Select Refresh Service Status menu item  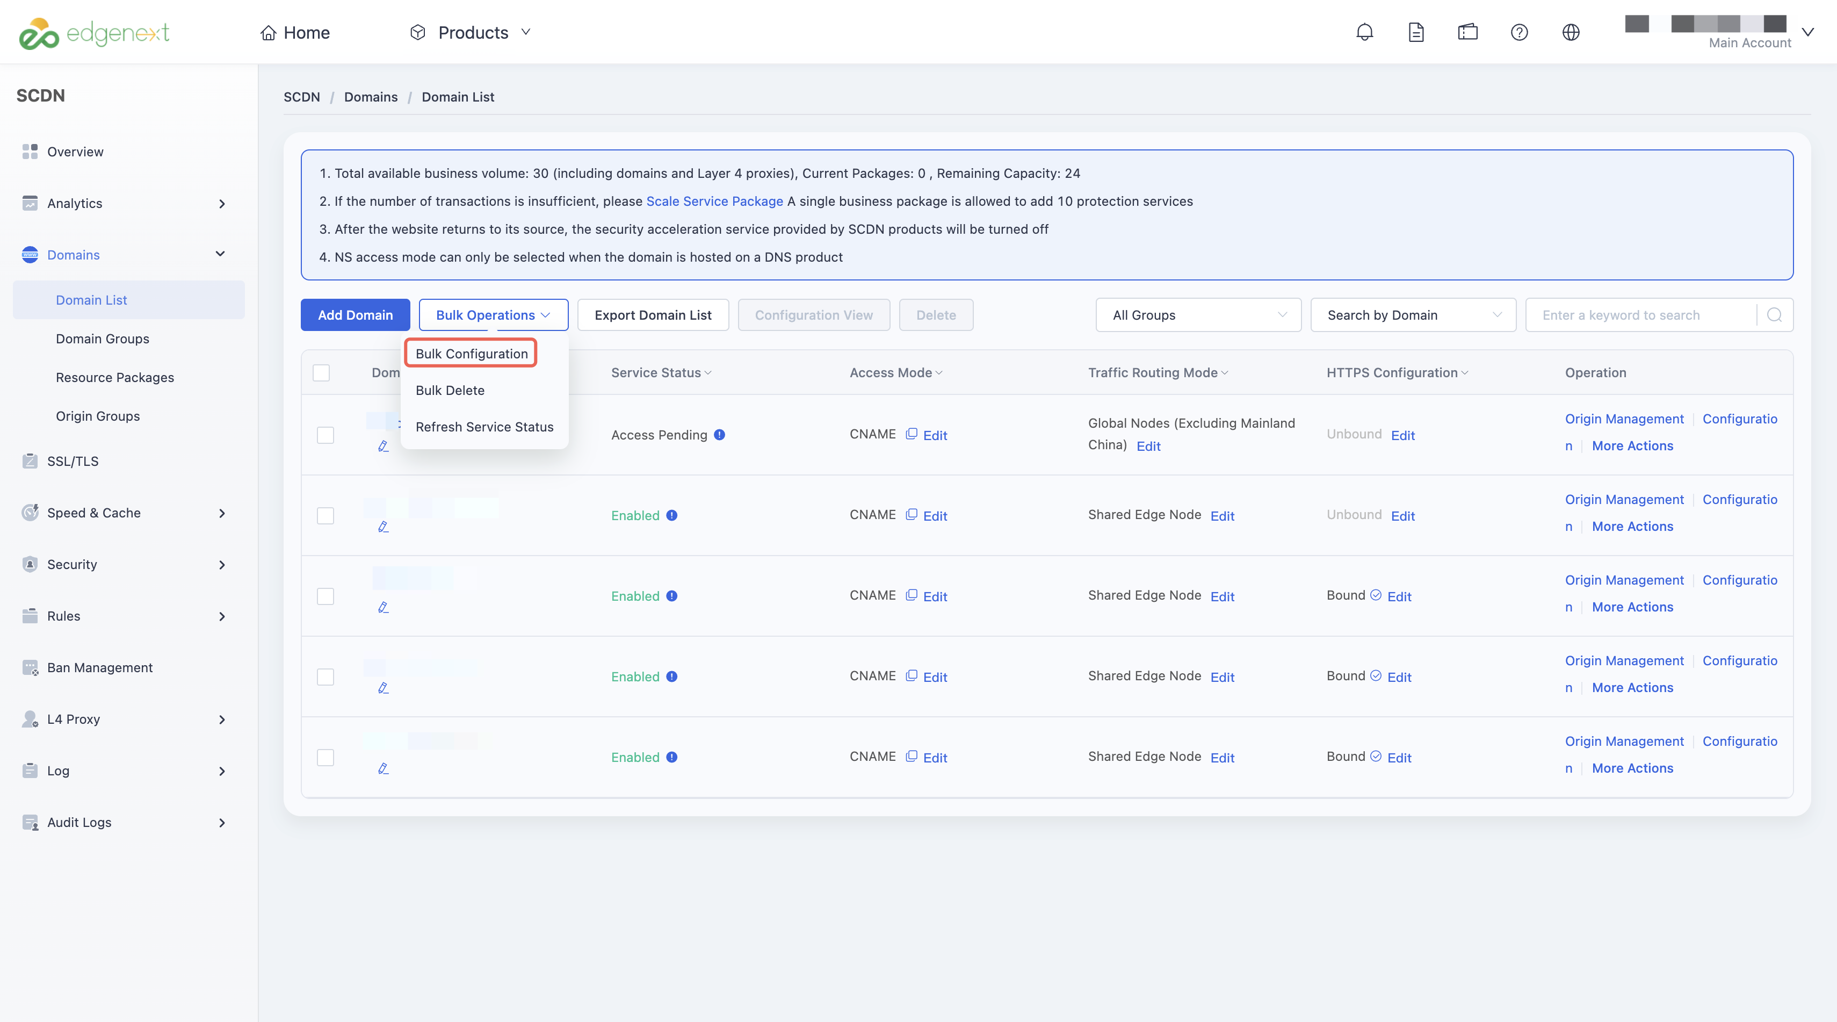point(484,427)
